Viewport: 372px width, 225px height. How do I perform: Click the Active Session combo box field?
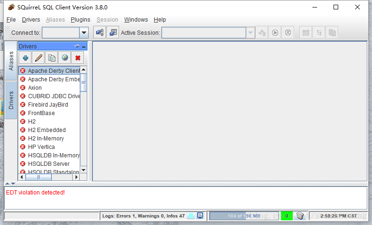pyautogui.click(x=204, y=32)
